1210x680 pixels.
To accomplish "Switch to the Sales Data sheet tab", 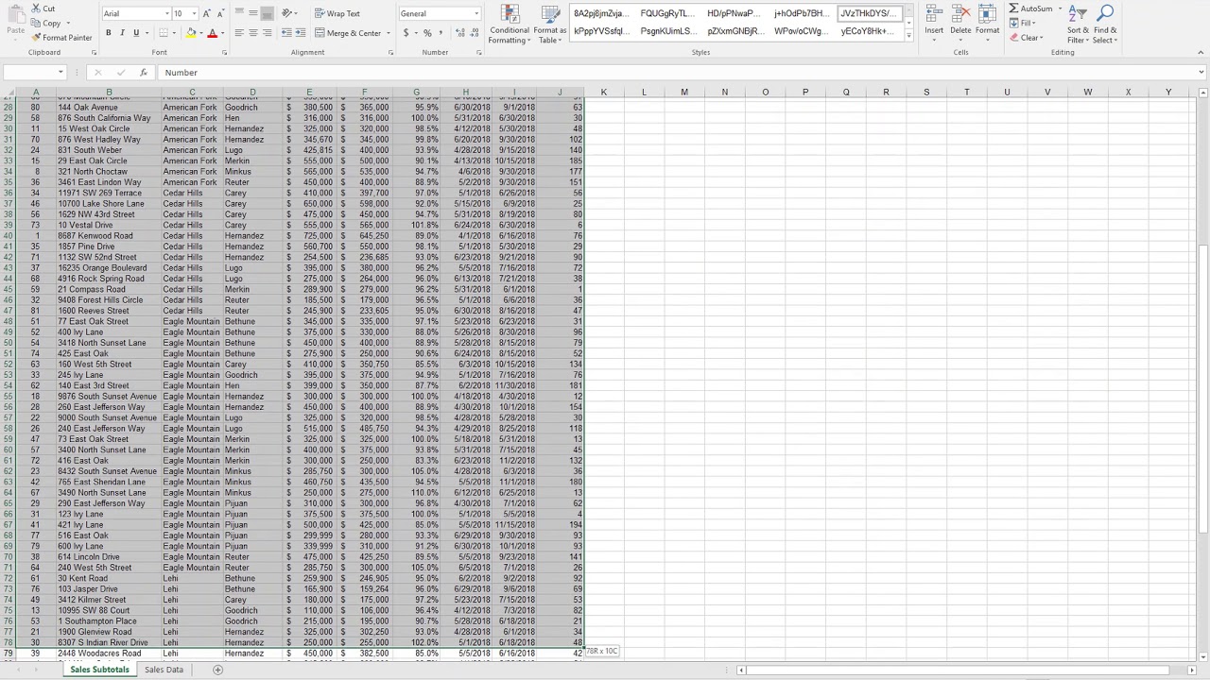I will [x=164, y=670].
